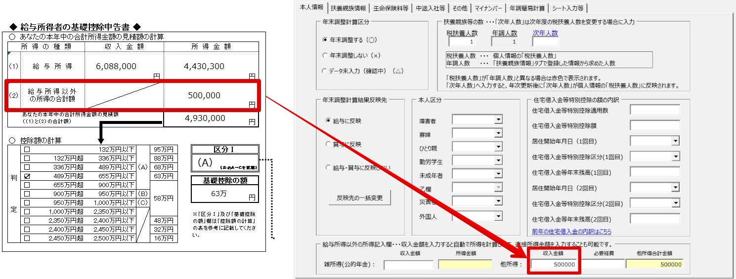736x279 pixels.
Task: Click the 他所得 収入金額 field showing 500000
Action: (x=554, y=264)
